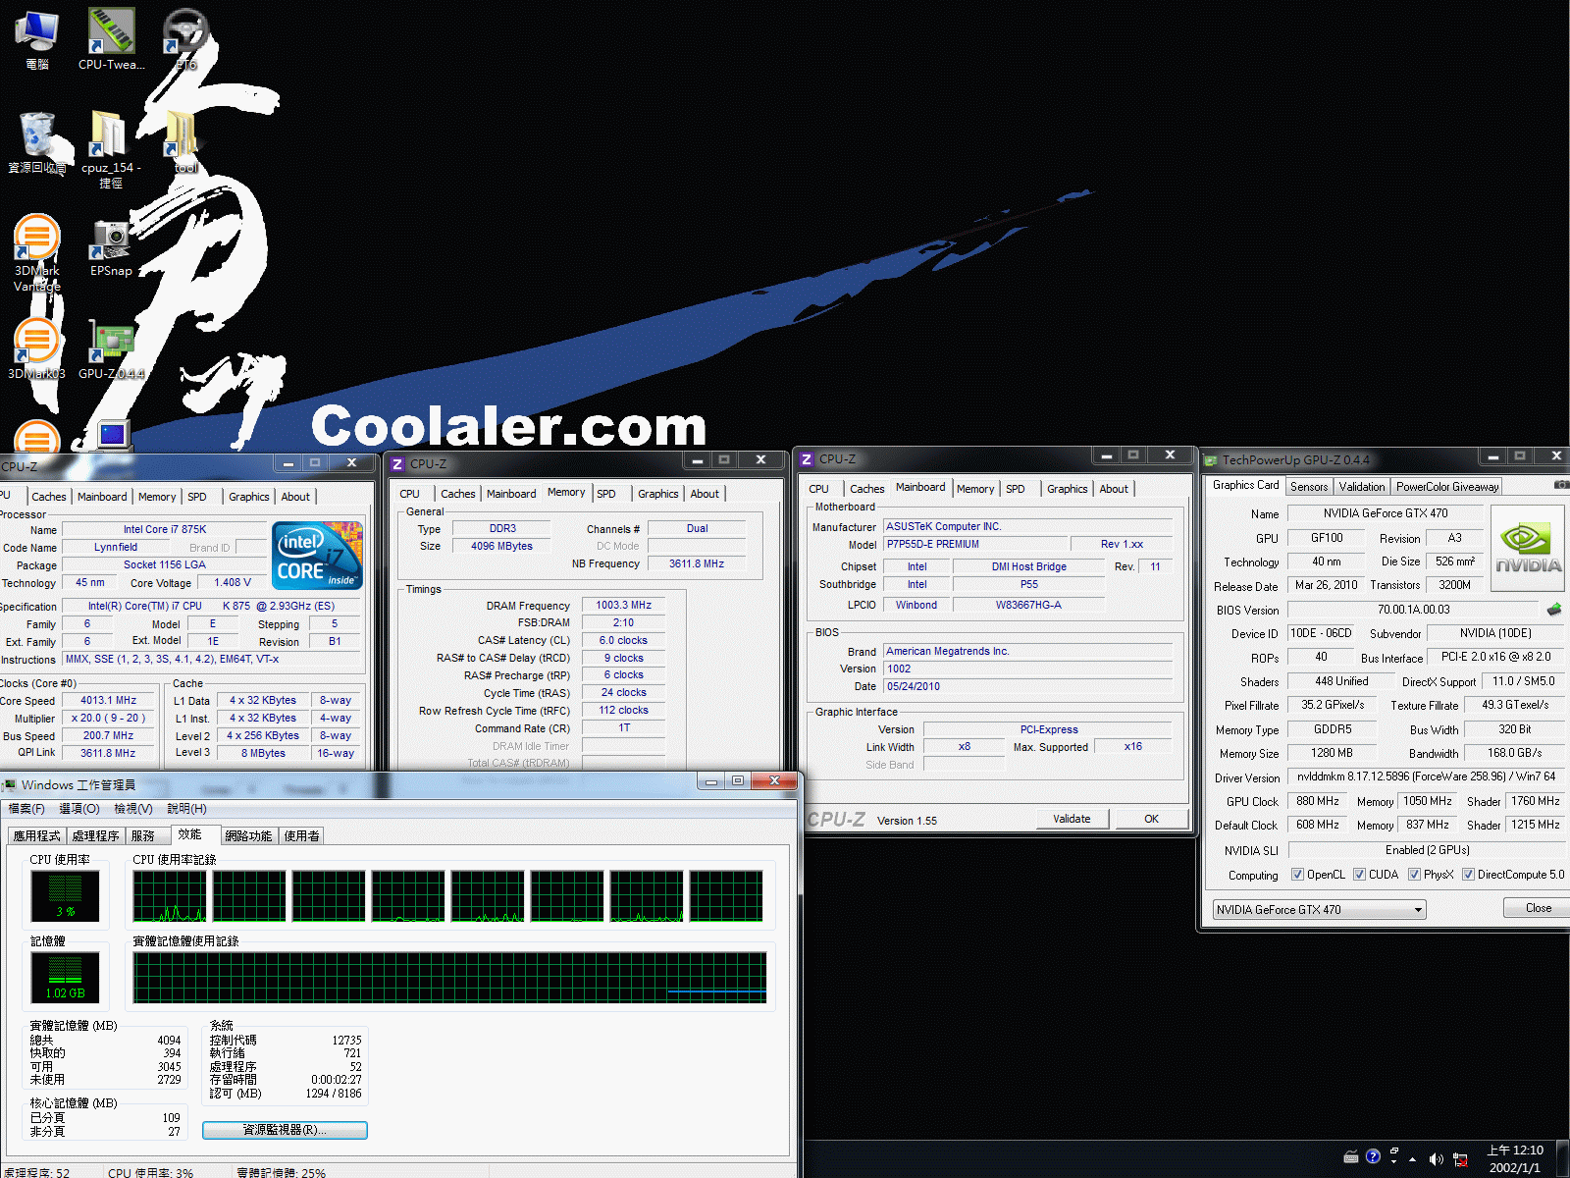The width and height of the screenshot is (1570, 1178).
Task: Open the cpuz_154 shortcut folder
Action: coord(111,149)
